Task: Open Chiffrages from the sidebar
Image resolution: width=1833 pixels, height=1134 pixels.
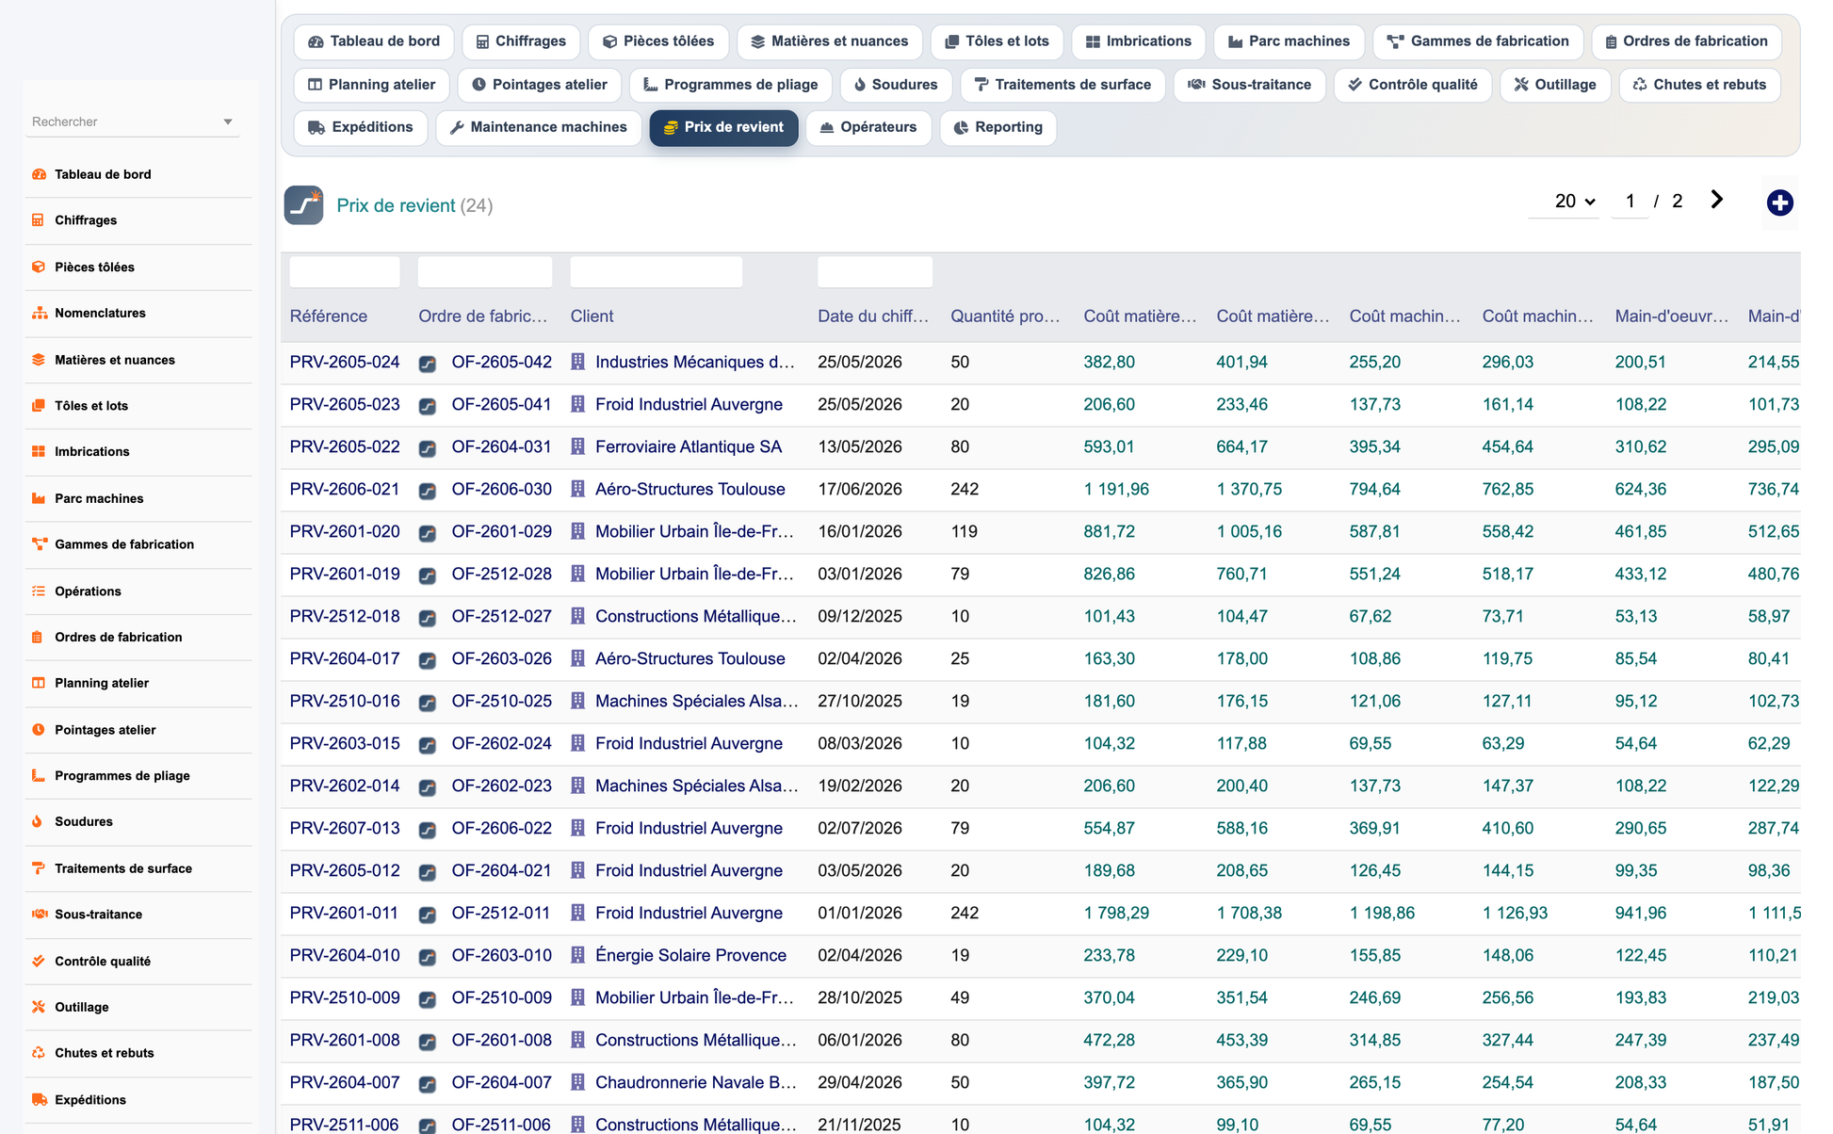Action: [86, 220]
